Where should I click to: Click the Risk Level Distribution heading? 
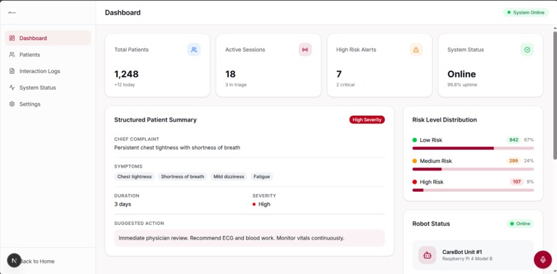coord(444,119)
